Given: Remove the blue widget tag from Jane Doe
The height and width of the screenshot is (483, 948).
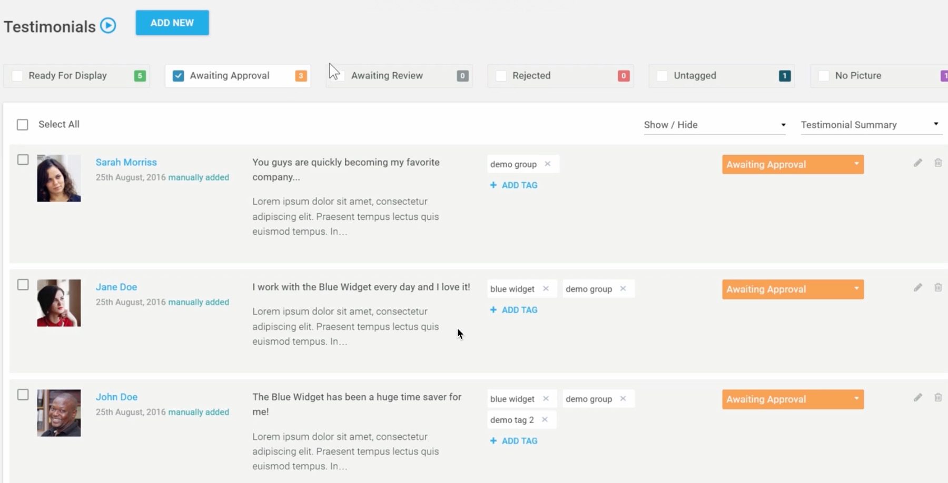Looking at the screenshot, I should [x=546, y=288].
